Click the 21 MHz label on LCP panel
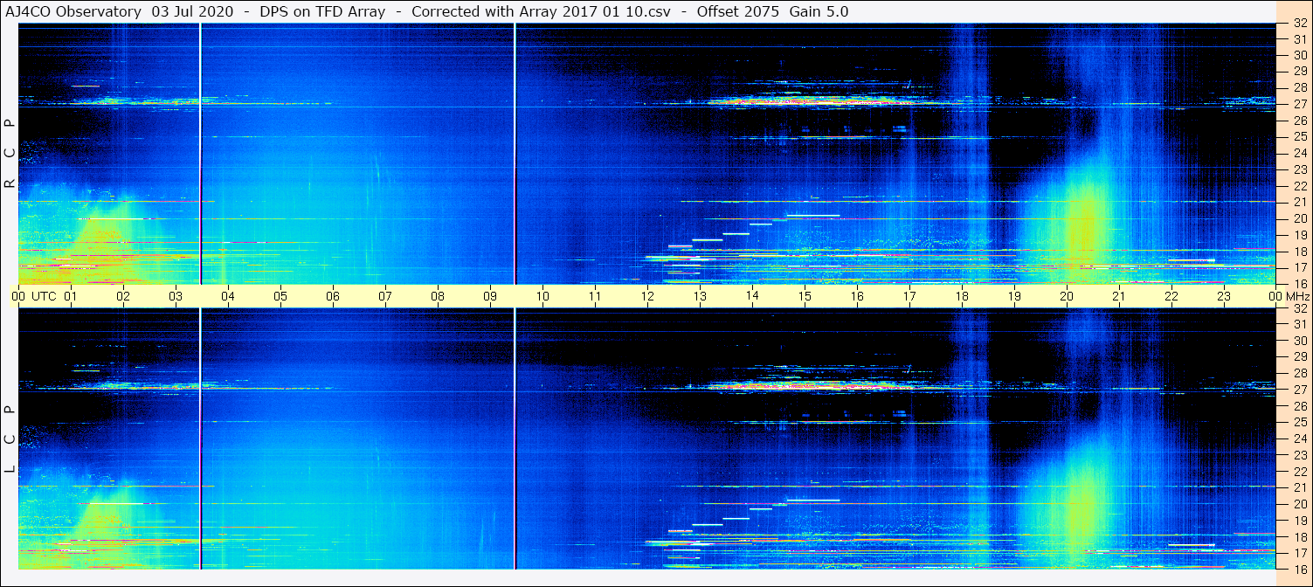 [x=1299, y=487]
